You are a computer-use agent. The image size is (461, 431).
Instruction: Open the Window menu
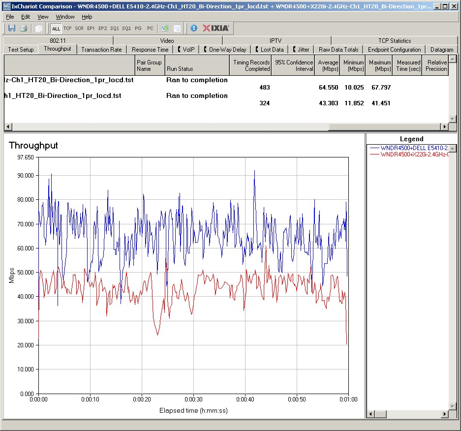65,17
